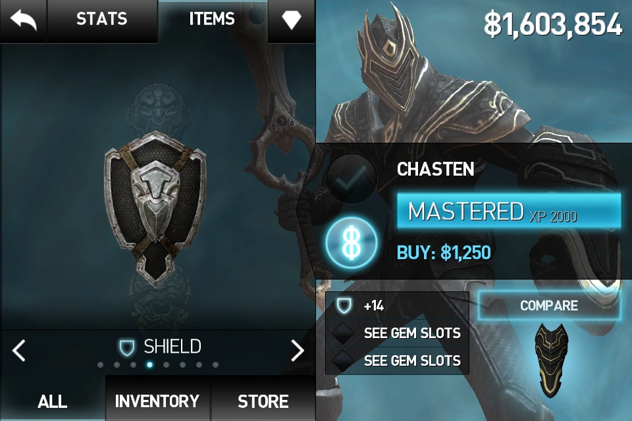Select the fourth highlighted page dot
The height and width of the screenshot is (421, 632).
149,364
